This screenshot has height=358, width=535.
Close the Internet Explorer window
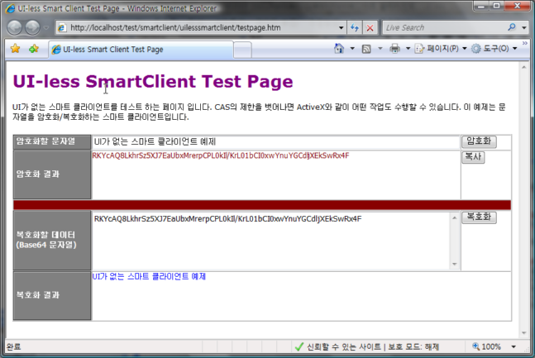point(518,6)
